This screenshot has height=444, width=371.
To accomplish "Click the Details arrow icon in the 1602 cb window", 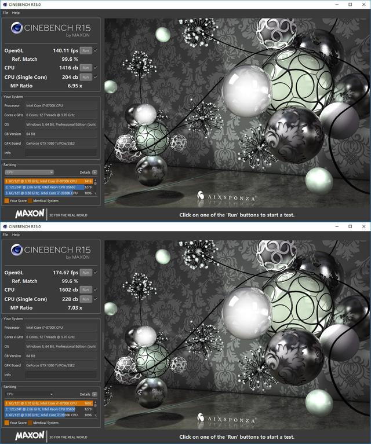I will point(94,394).
